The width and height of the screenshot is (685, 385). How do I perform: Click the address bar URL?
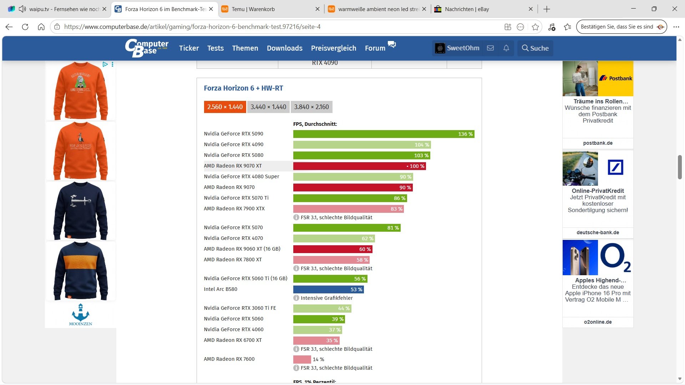point(192,27)
